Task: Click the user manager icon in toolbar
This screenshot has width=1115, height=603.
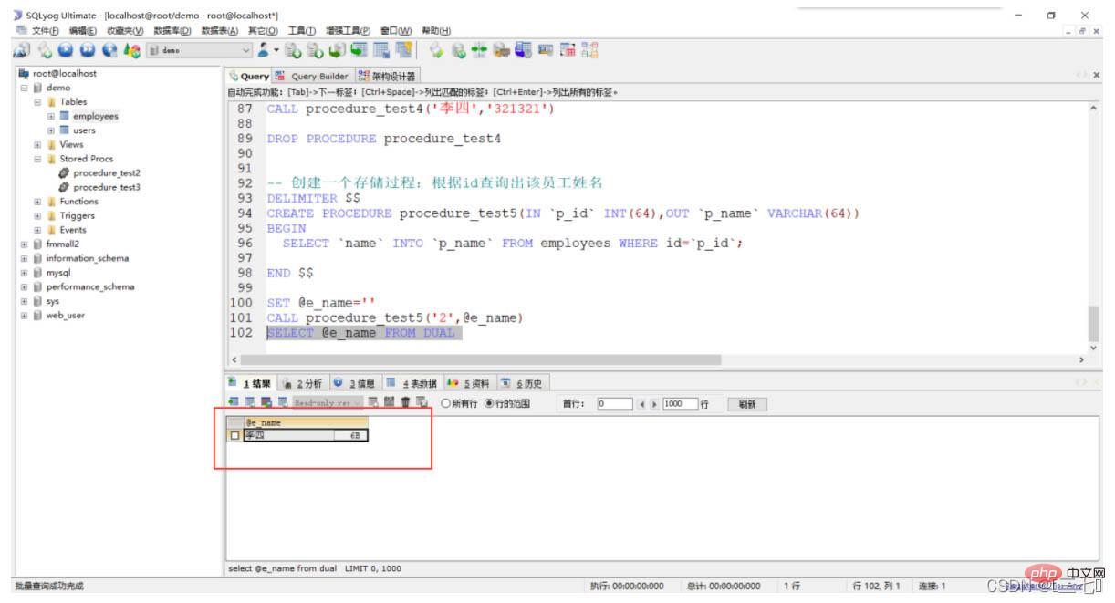Action: [x=263, y=51]
